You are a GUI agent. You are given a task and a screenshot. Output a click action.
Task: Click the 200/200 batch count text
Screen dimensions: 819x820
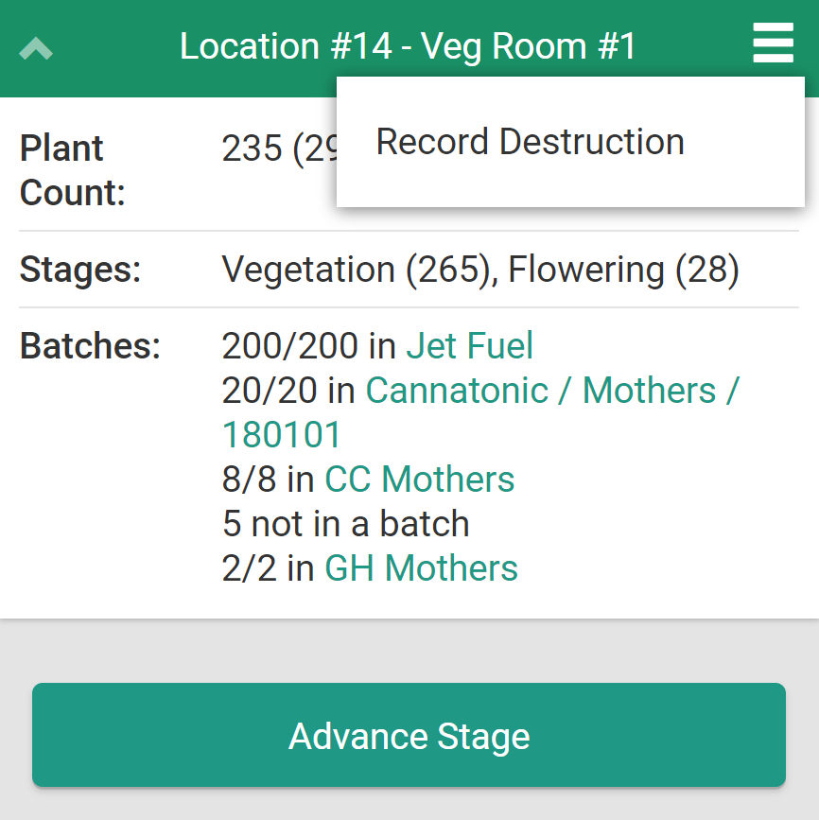click(291, 346)
